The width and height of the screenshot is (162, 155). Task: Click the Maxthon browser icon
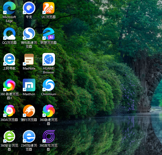pos(29,85)
